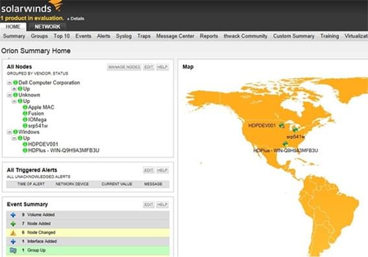
Task: Click the blue plus icon for Volume Added
Action: point(13,215)
